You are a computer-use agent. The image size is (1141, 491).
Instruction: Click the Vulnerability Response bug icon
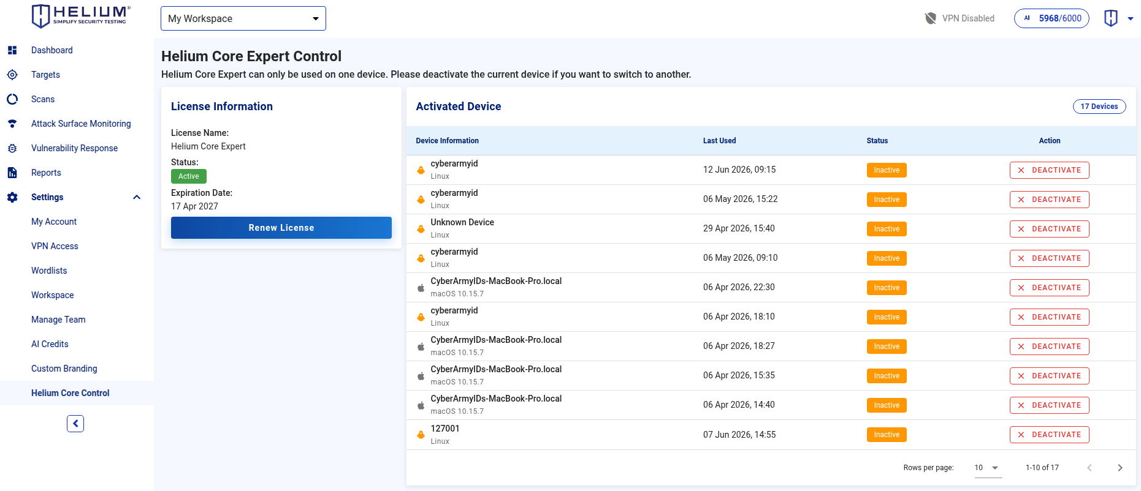(x=12, y=148)
